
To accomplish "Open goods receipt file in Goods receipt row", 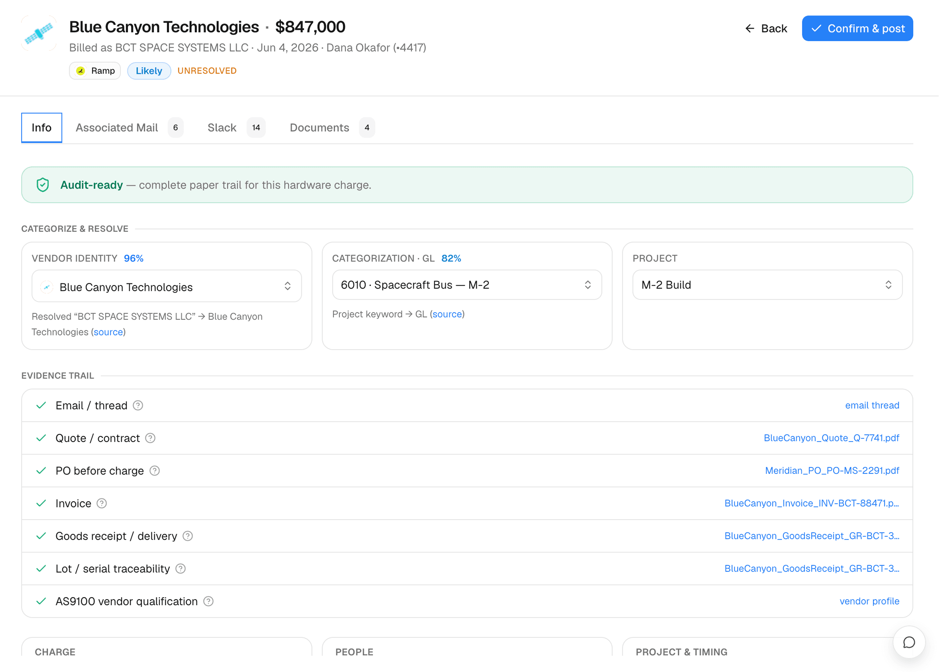I will point(812,536).
